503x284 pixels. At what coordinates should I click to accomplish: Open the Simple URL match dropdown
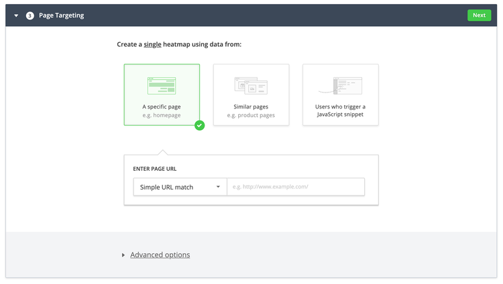pos(180,187)
